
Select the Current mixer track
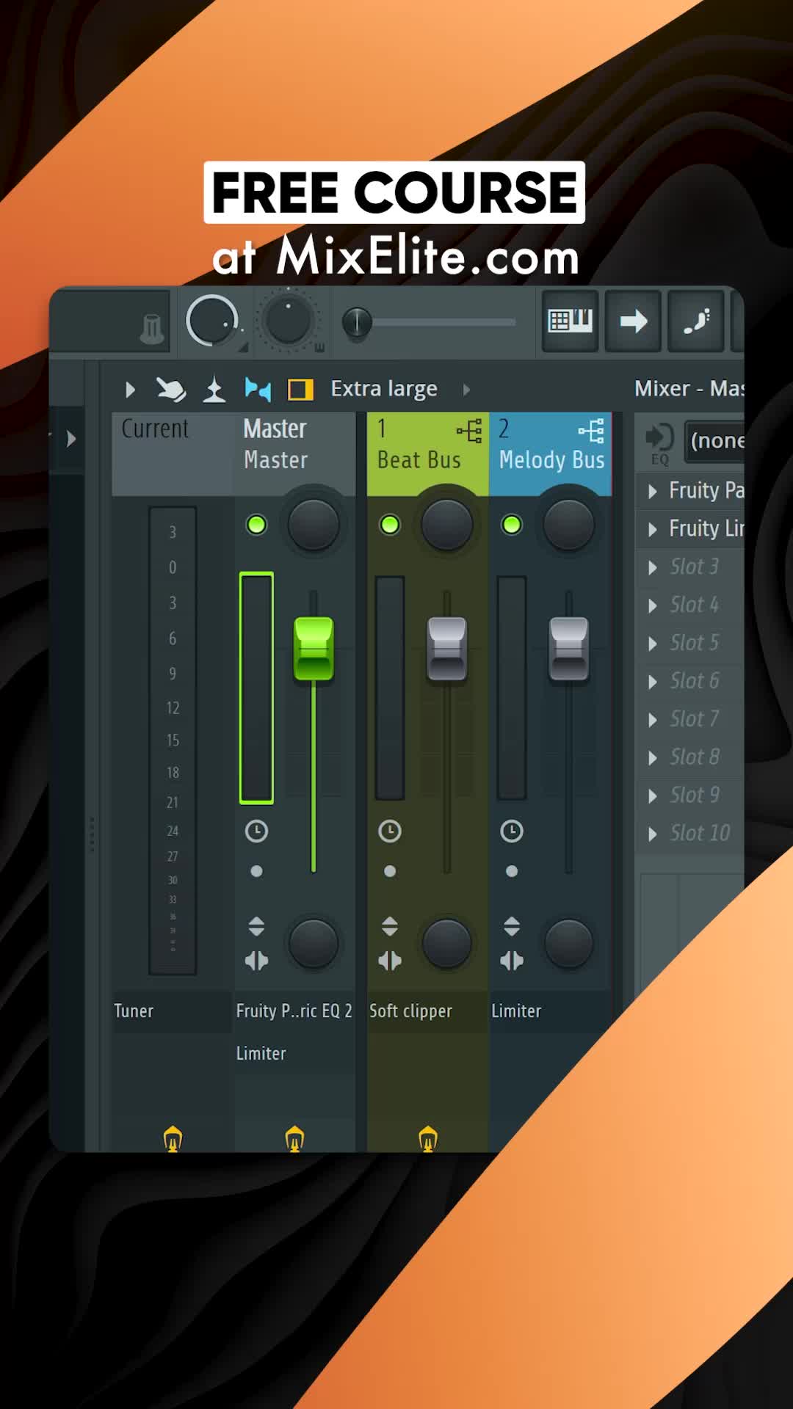173,454
